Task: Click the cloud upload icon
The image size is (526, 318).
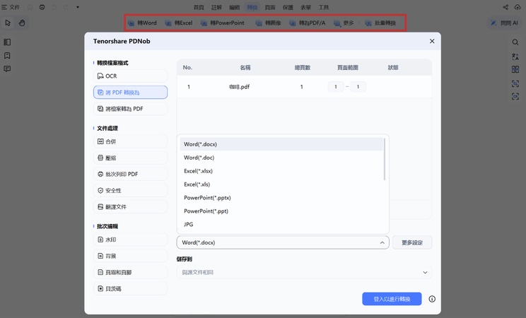Action: [x=518, y=7]
